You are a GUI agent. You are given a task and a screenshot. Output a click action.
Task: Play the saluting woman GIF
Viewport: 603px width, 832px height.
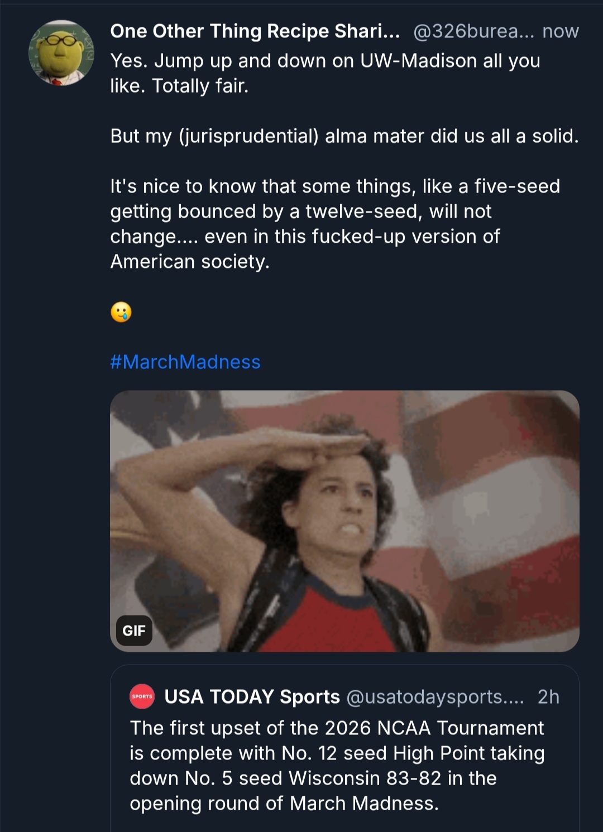pos(344,521)
